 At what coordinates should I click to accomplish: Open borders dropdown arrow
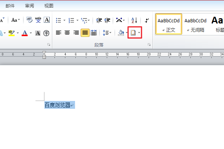point(139,33)
